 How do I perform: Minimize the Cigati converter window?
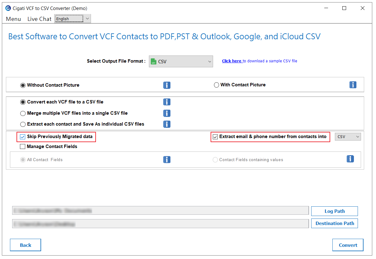326,8
